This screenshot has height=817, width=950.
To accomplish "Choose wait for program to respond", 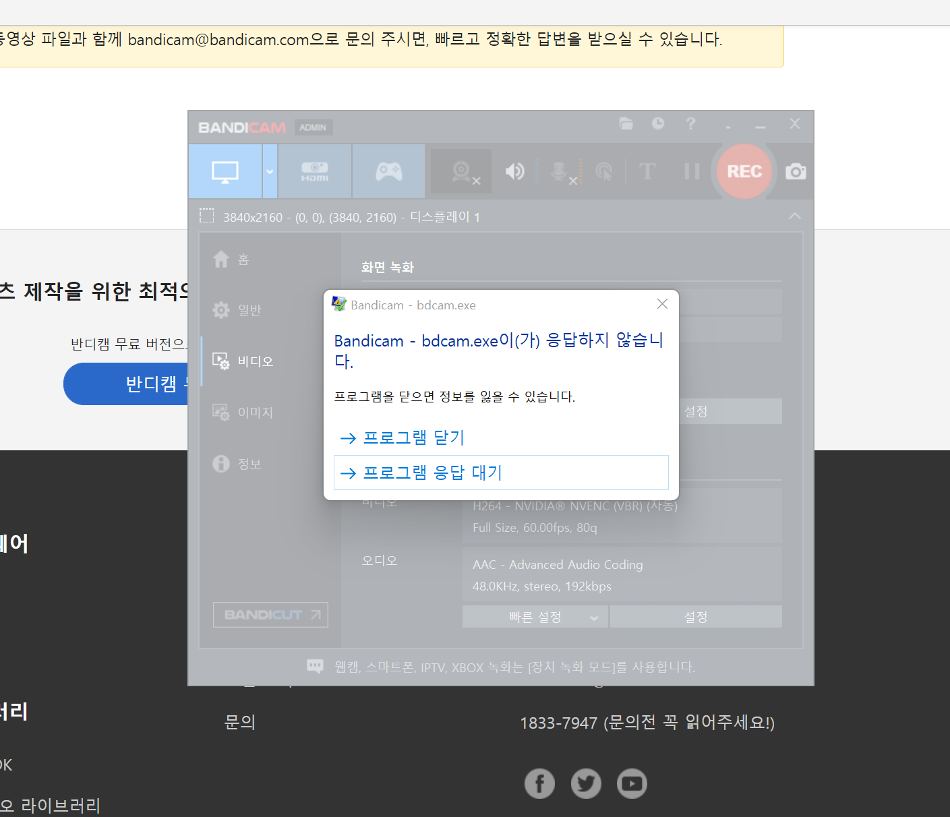I will pos(501,473).
